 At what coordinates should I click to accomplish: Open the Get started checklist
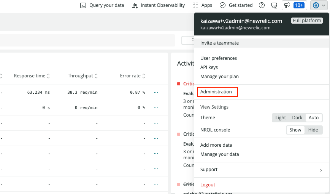point(236,5)
